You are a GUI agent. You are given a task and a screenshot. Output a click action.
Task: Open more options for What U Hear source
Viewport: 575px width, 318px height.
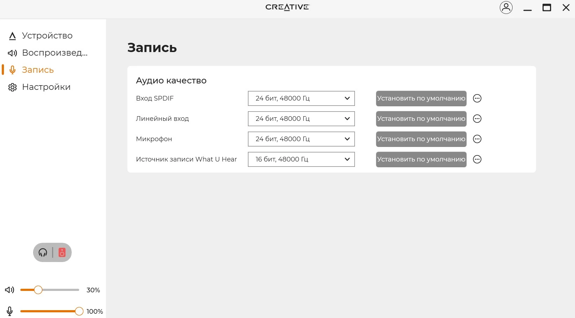[477, 159]
